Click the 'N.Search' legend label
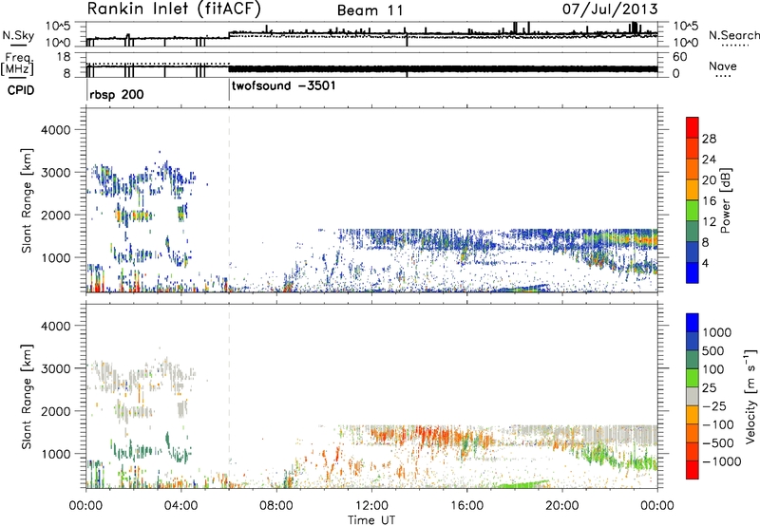760x526 pixels. pyautogui.click(x=734, y=35)
